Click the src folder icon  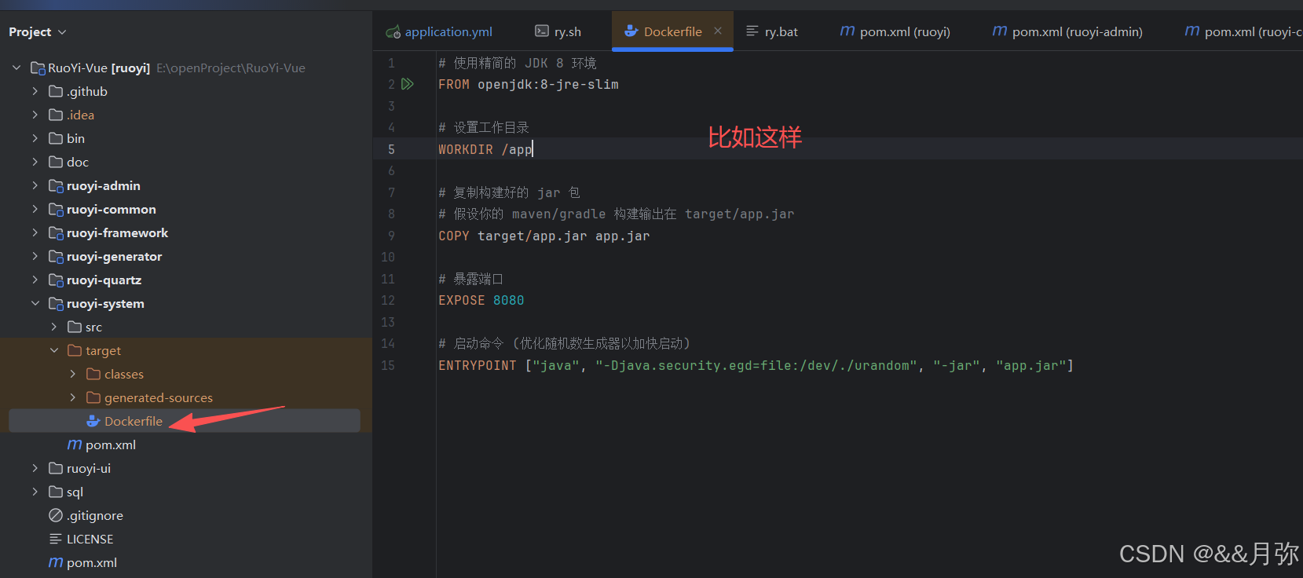pyautogui.click(x=75, y=327)
